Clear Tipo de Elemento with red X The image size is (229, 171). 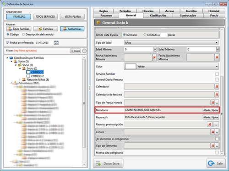213,146
